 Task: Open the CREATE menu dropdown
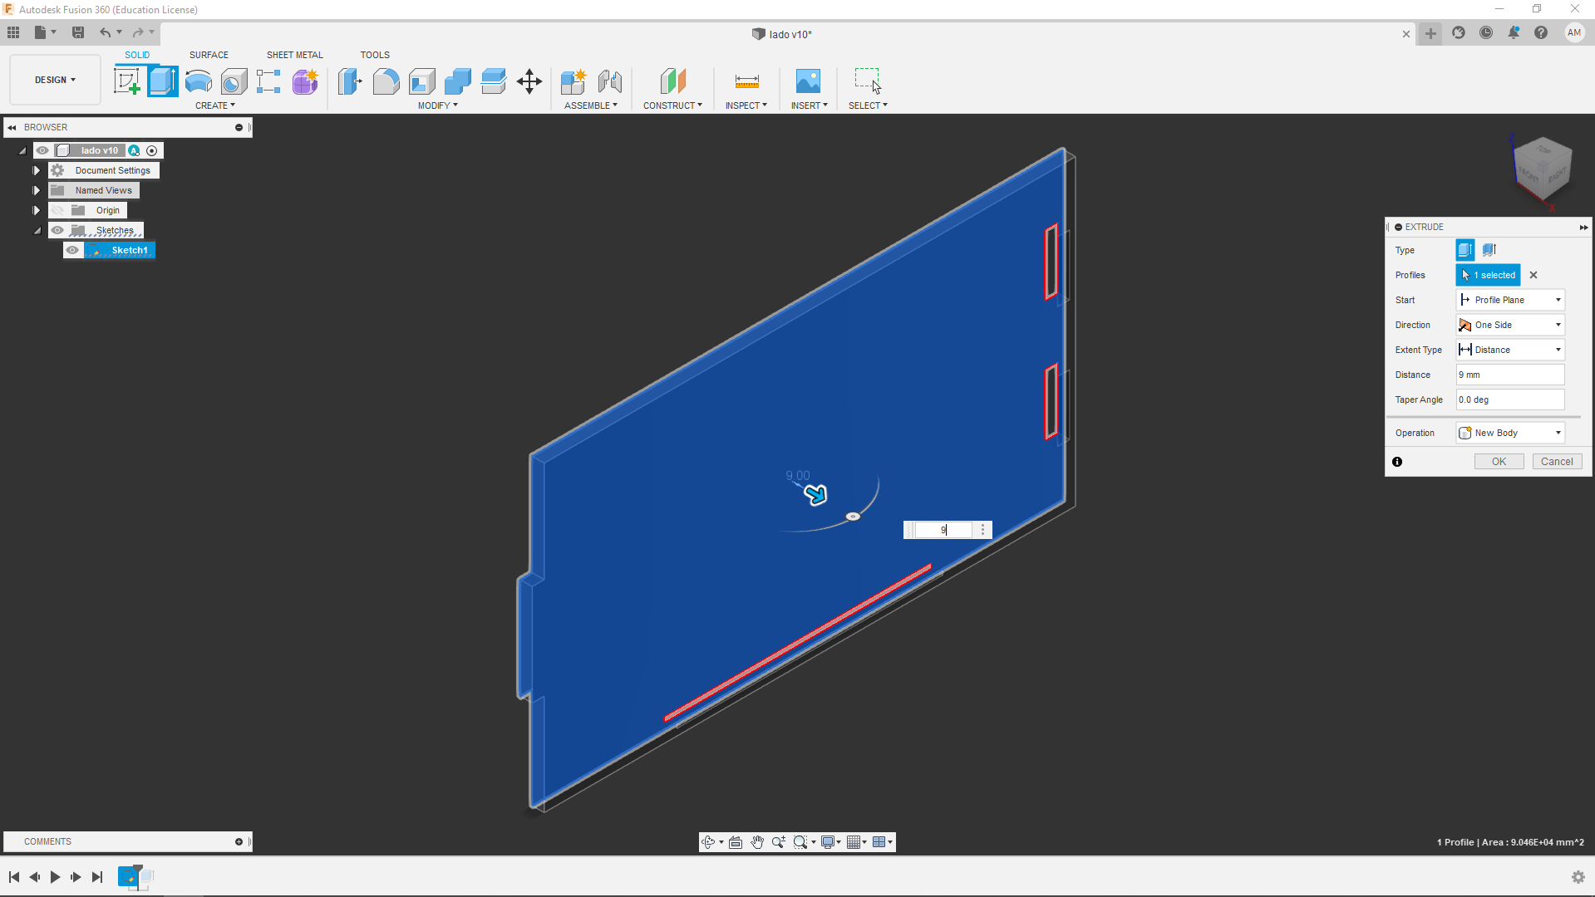pos(215,105)
